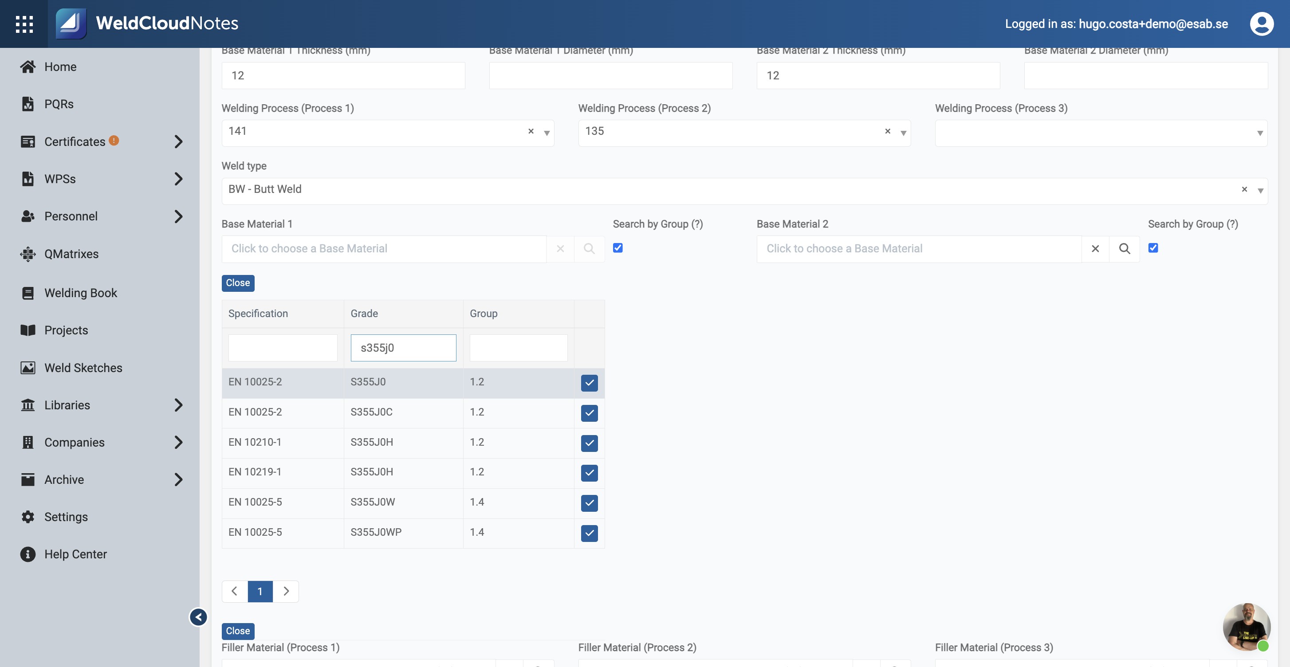Viewport: 1290px width, 667px height.
Task: Open the support chat avatar
Action: [x=1247, y=627]
